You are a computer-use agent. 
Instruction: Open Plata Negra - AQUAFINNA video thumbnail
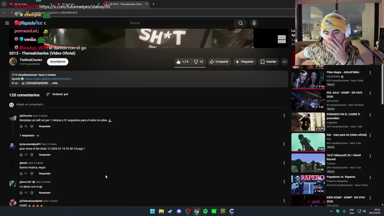pyautogui.click(x=308, y=79)
